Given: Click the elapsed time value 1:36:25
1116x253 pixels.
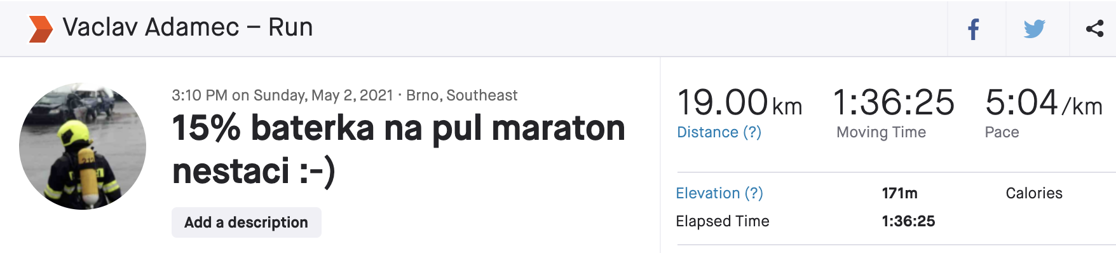Looking at the screenshot, I should (908, 221).
